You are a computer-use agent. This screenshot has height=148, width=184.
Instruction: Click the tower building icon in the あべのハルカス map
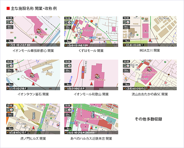click(93, 115)
